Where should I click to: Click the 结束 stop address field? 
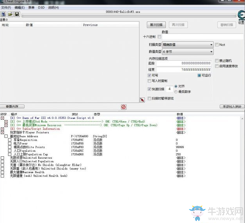(184, 69)
